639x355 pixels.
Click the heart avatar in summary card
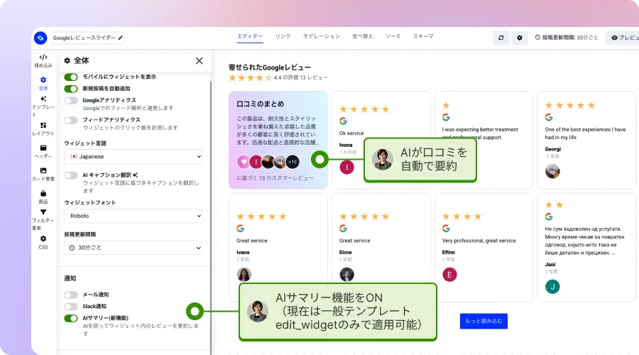244,162
